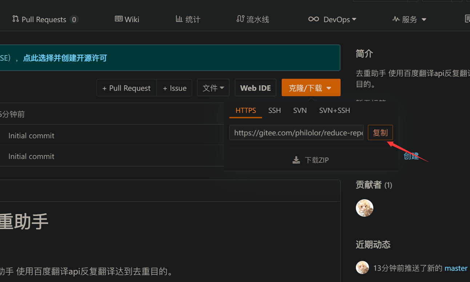Select the SVN+SSH clone tab
This screenshot has width=470, height=282.
(334, 110)
